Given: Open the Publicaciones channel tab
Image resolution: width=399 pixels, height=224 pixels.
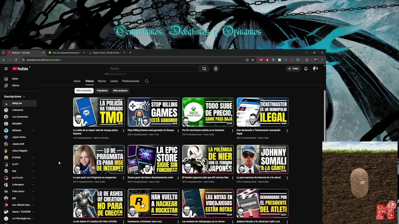Looking at the screenshot, I should click(131, 81).
